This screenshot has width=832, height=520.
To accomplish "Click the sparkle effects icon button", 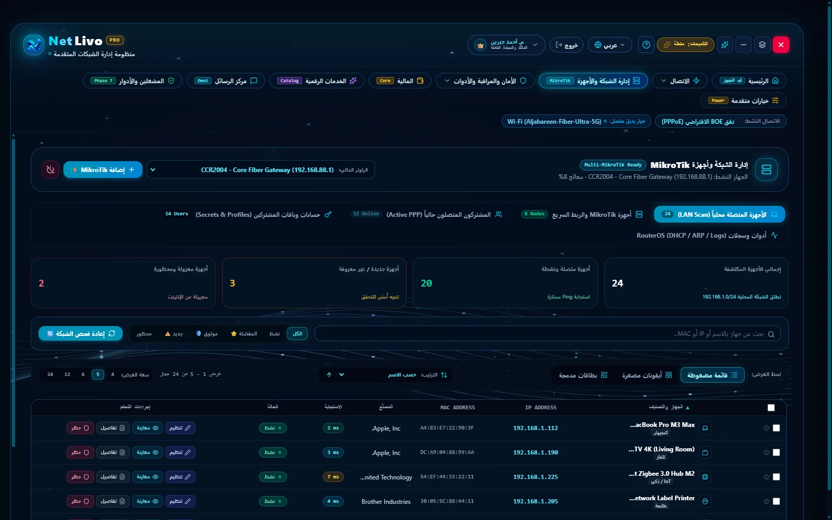I will 724,45.
